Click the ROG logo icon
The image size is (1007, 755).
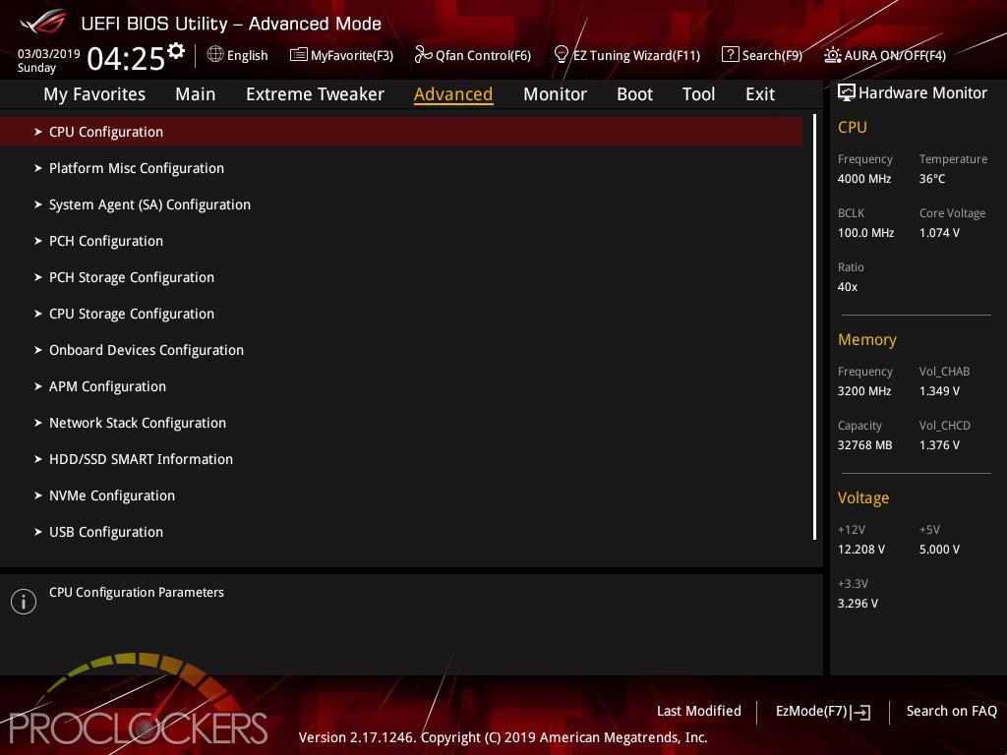pyautogui.click(x=42, y=22)
